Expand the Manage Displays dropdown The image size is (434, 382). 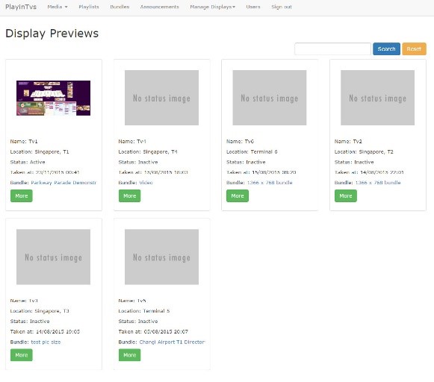pos(212,7)
